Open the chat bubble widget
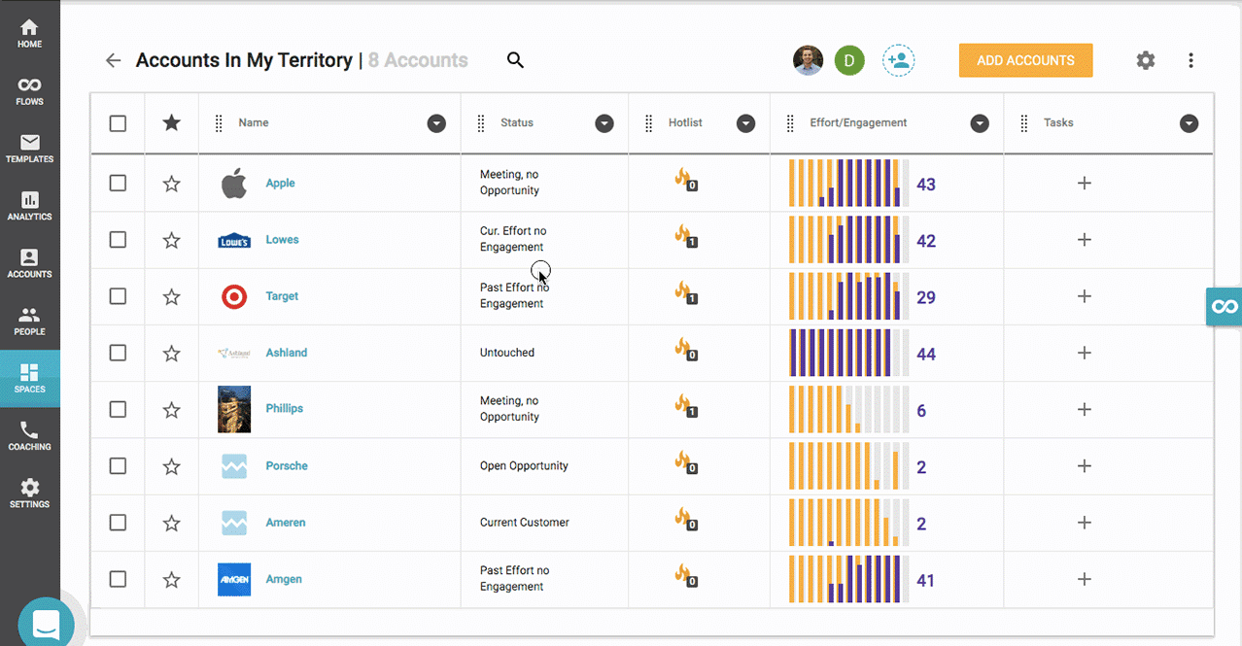 tap(46, 622)
